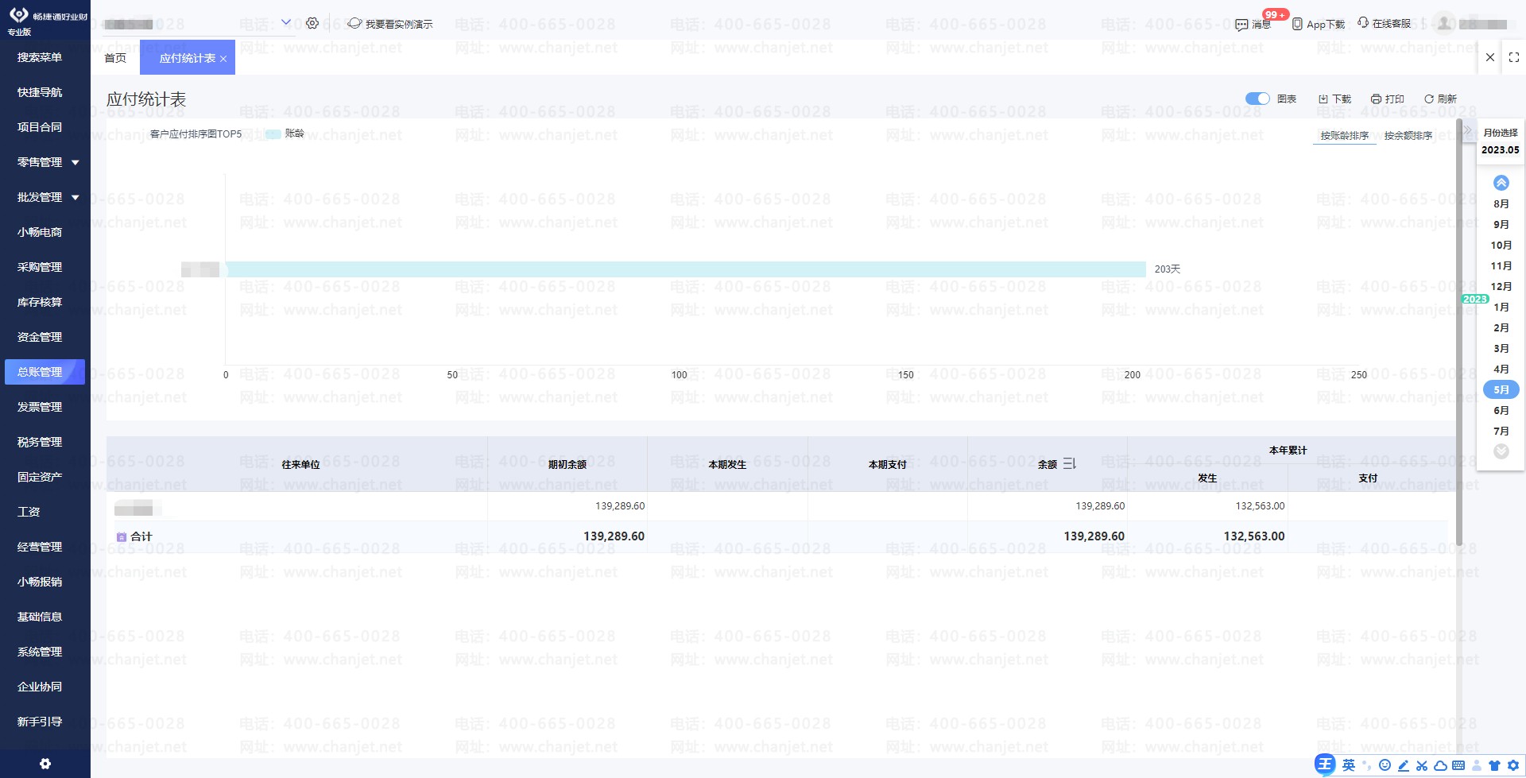Click the App下载 phone icon
This screenshot has height=778, width=1526.
click(1297, 24)
